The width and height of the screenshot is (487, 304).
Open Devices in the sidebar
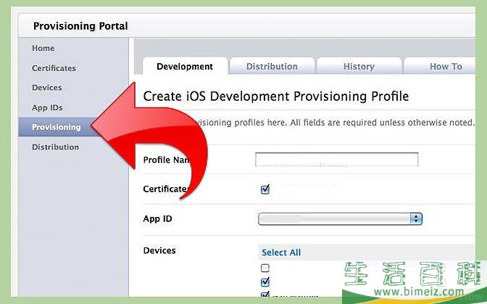point(47,88)
